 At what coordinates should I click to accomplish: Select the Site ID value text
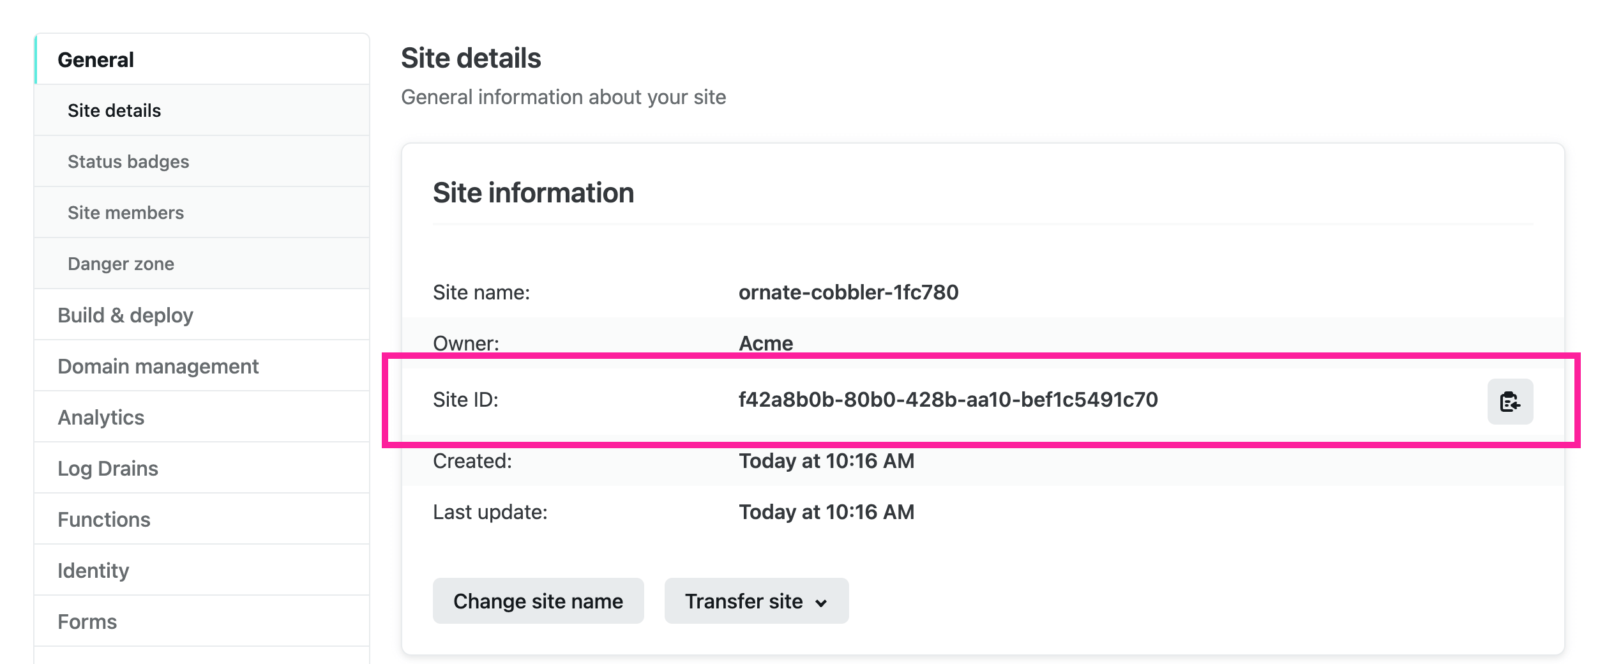tap(949, 399)
